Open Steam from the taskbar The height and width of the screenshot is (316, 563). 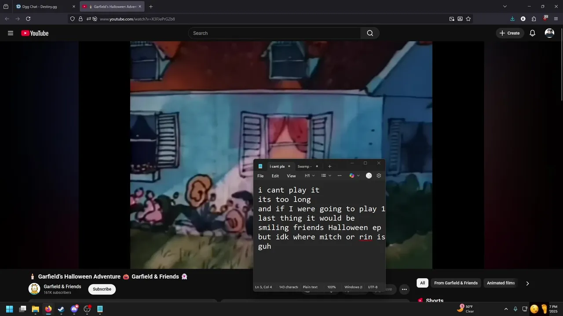[x=61, y=309]
